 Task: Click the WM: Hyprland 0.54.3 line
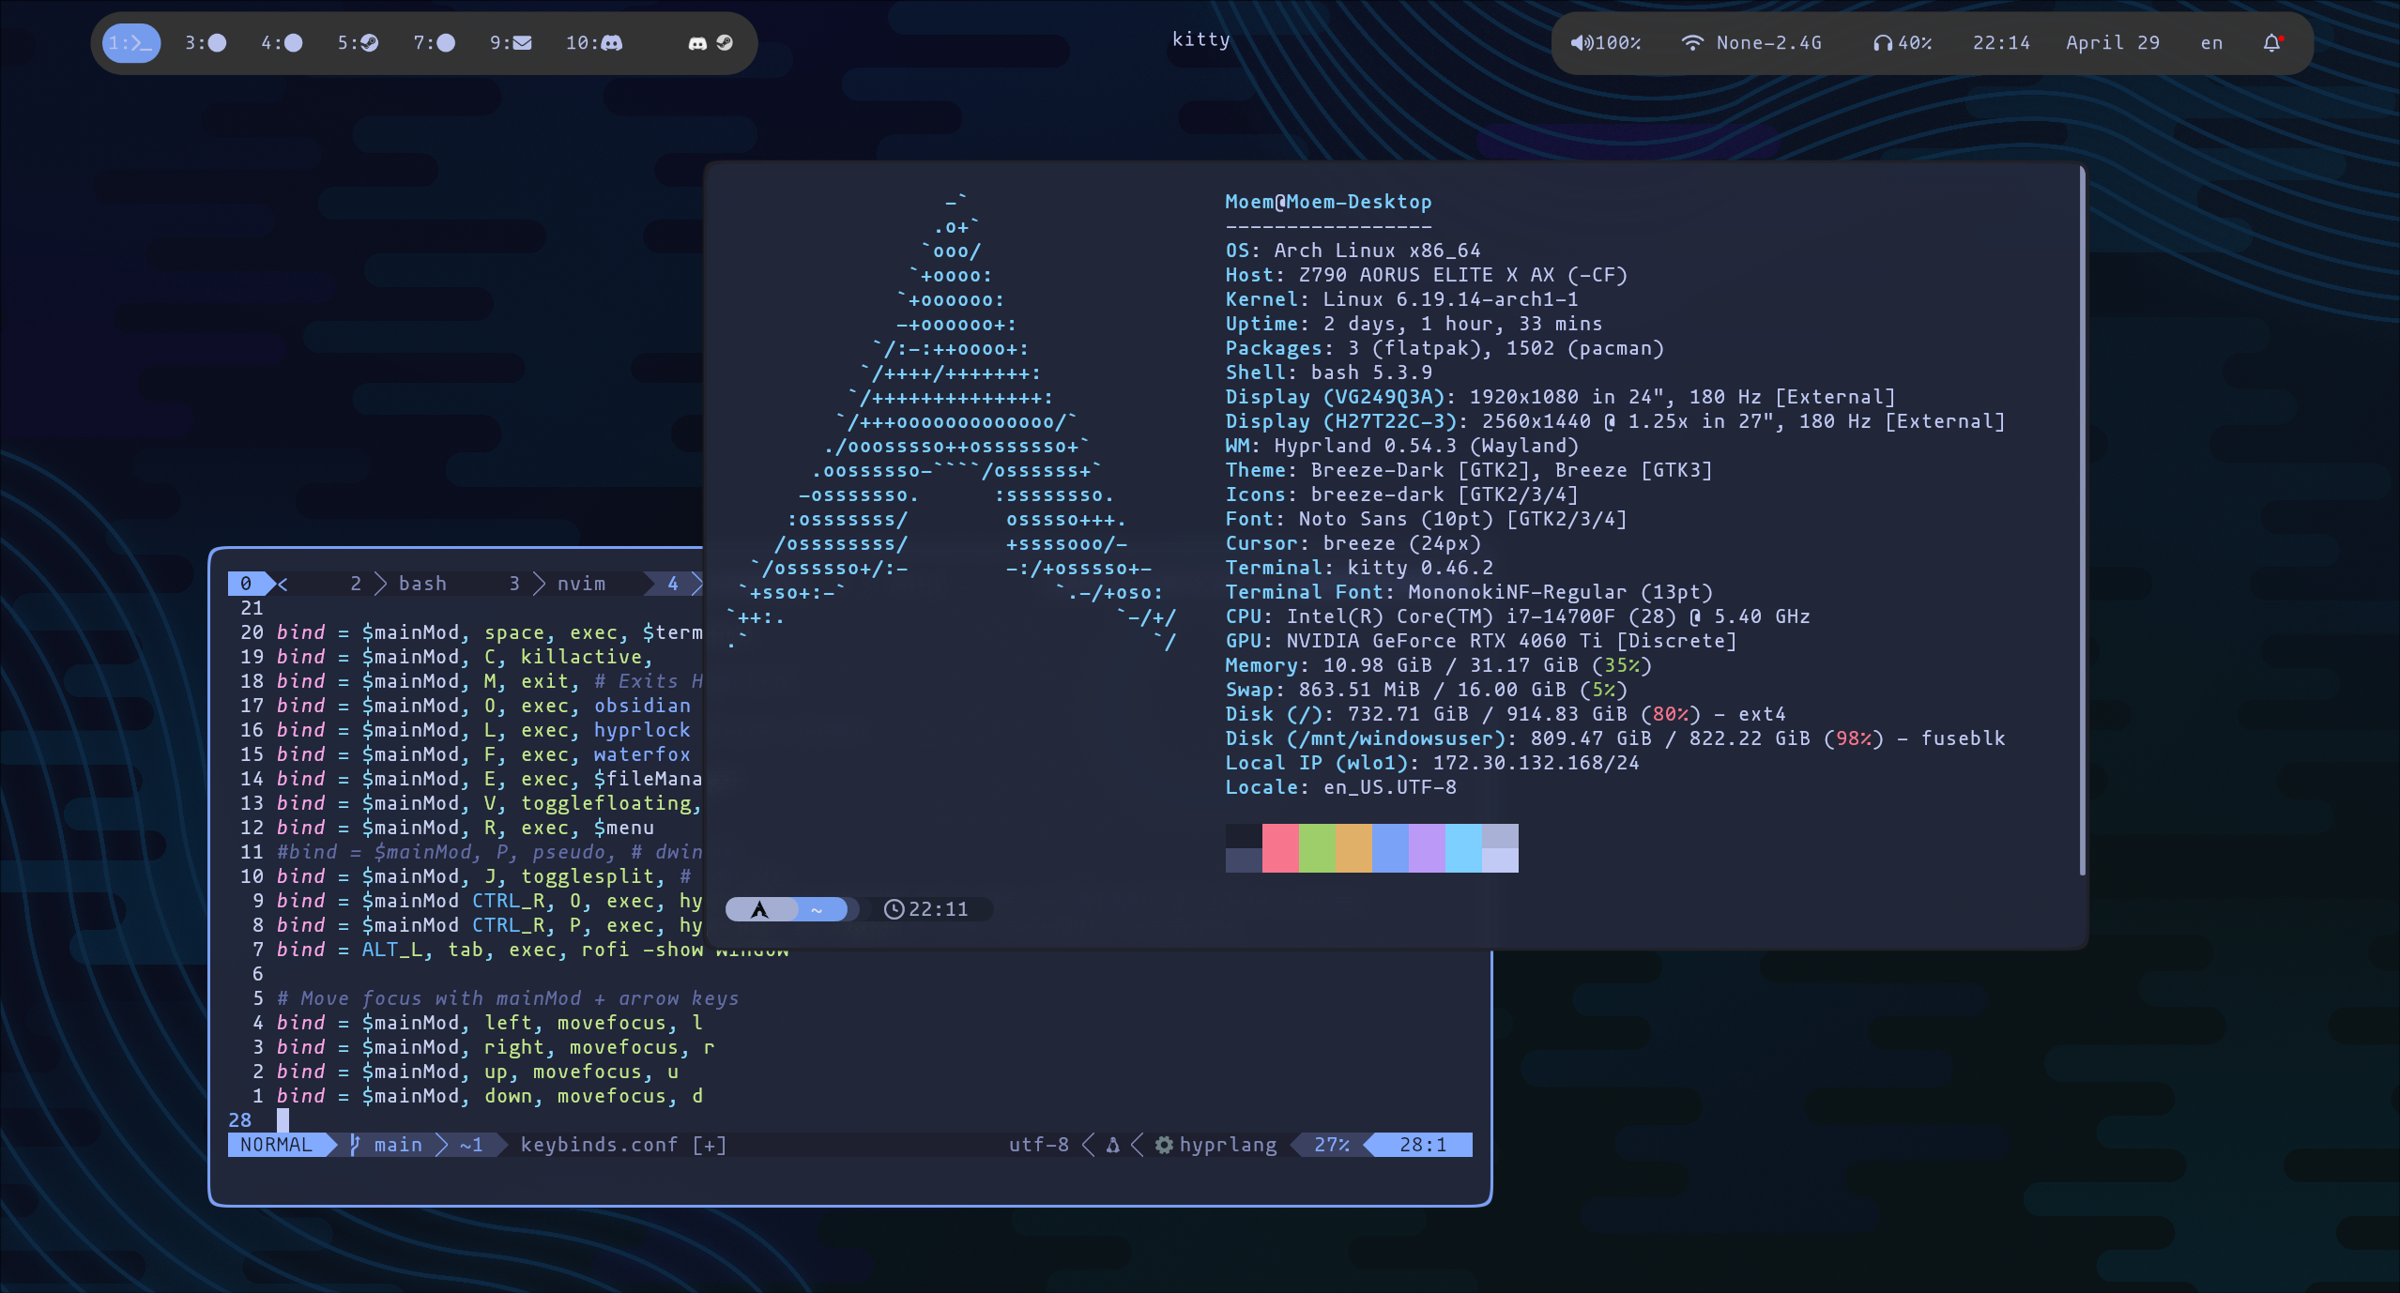[x=1401, y=446]
